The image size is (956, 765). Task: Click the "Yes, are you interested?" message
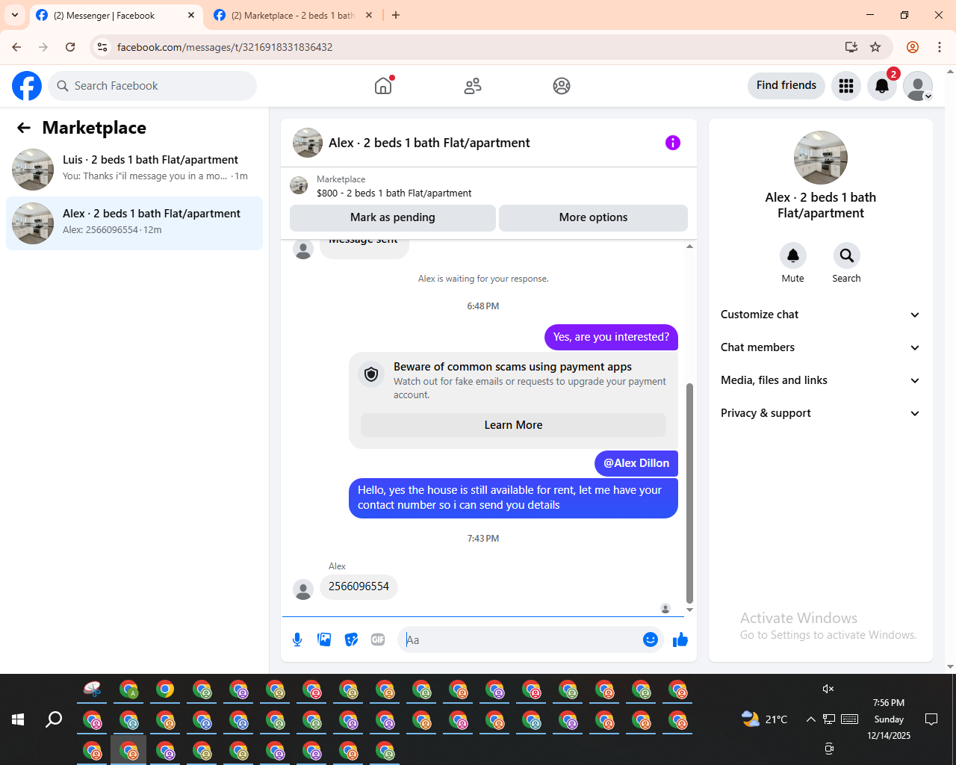[x=611, y=337]
